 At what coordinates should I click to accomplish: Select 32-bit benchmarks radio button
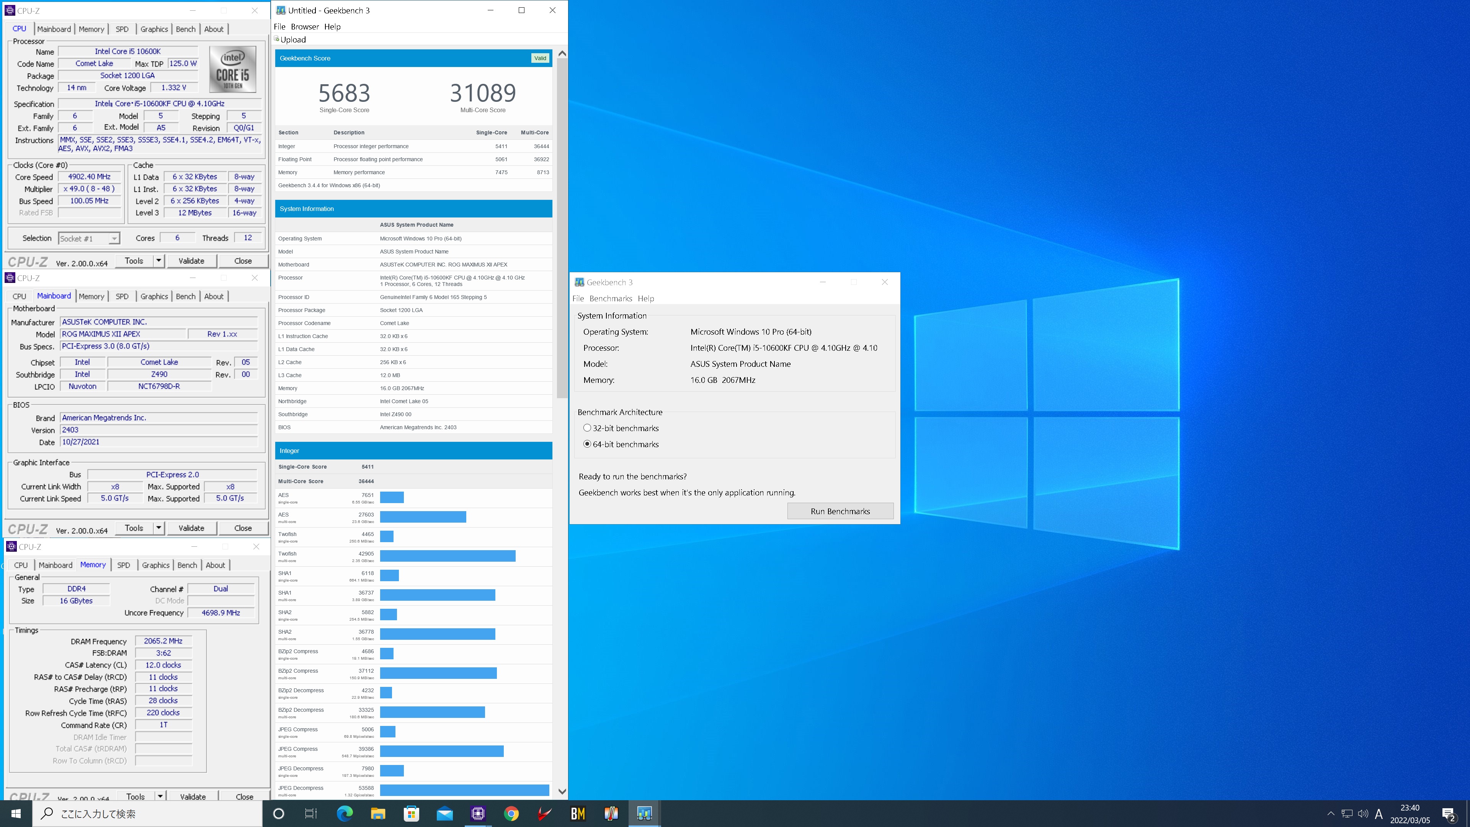click(x=586, y=428)
